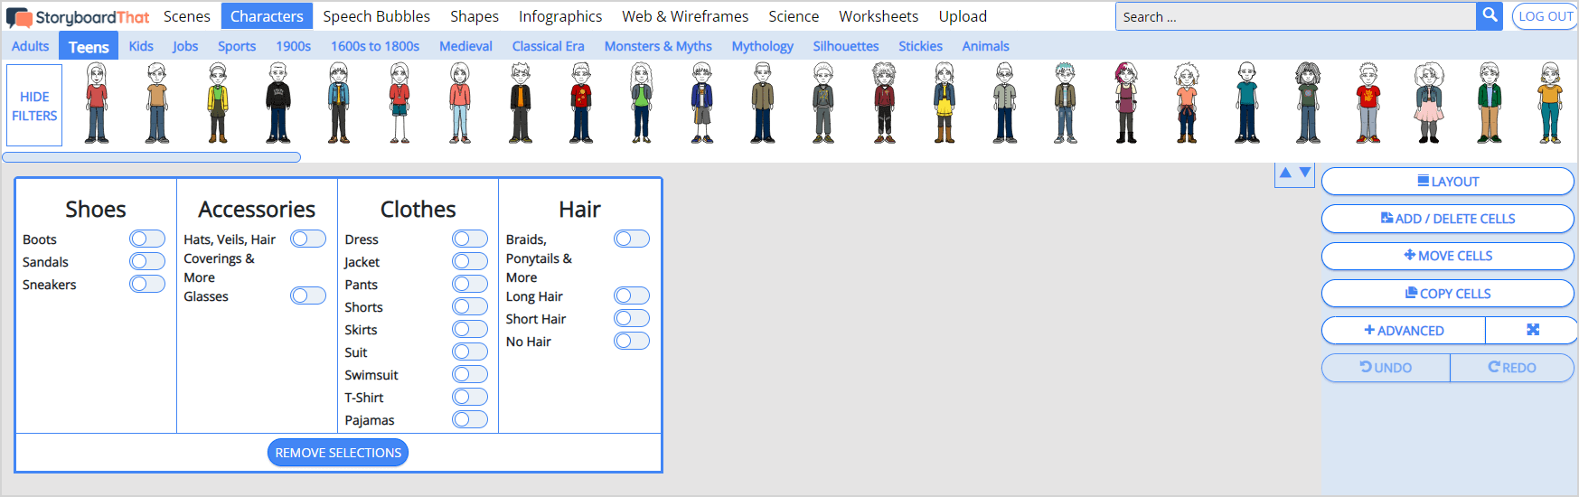The image size is (1579, 497).
Task: Toggle the T-Shirt filter
Action: tap(470, 397)
